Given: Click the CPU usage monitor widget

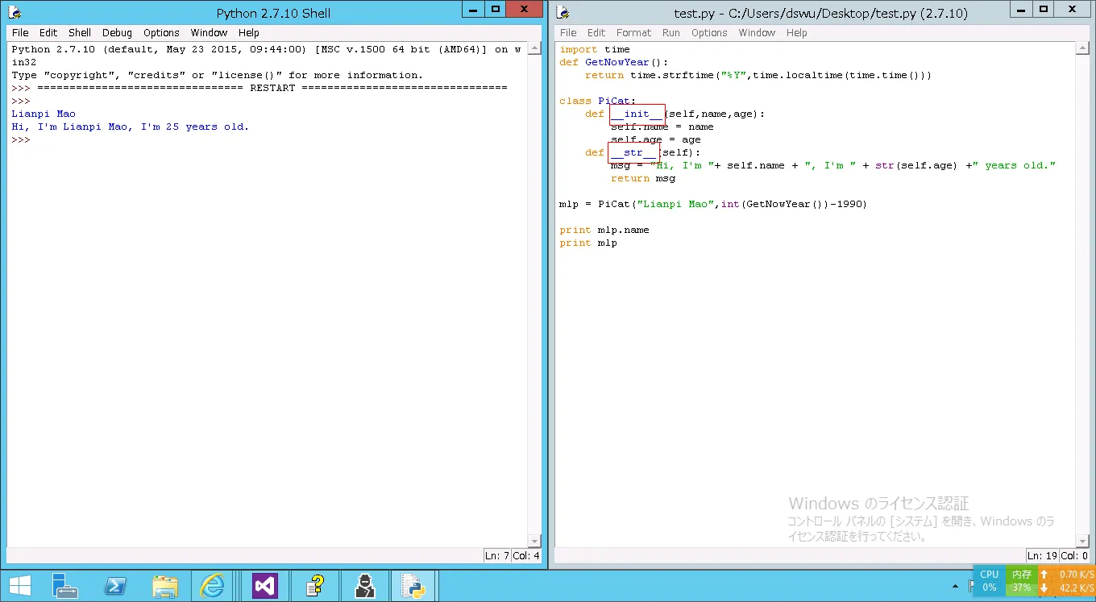Looking at the screenshot, I should pos(989,580).
